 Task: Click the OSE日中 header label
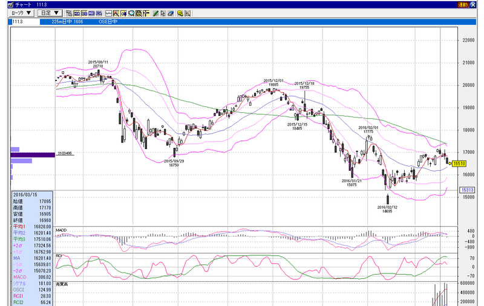108,22
